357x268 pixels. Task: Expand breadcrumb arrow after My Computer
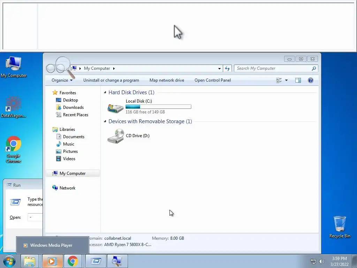(x=114, y=68)
